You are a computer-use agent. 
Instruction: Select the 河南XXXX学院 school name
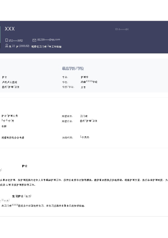click(89, 82)
